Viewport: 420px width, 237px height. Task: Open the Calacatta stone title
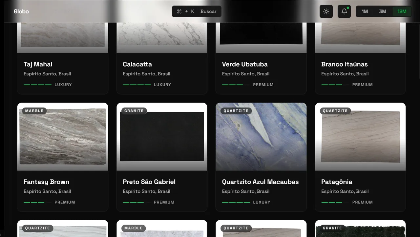pyautogui.click(x=137, y=64)
